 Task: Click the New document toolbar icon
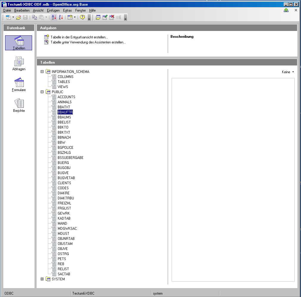tap(8, 18)
